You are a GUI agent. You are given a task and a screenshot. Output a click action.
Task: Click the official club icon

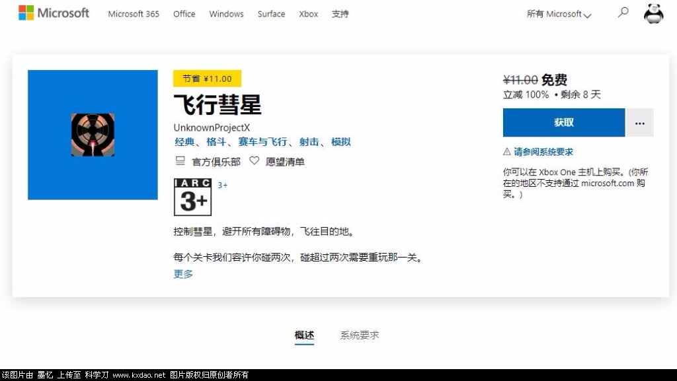click(x=180, y=161)
